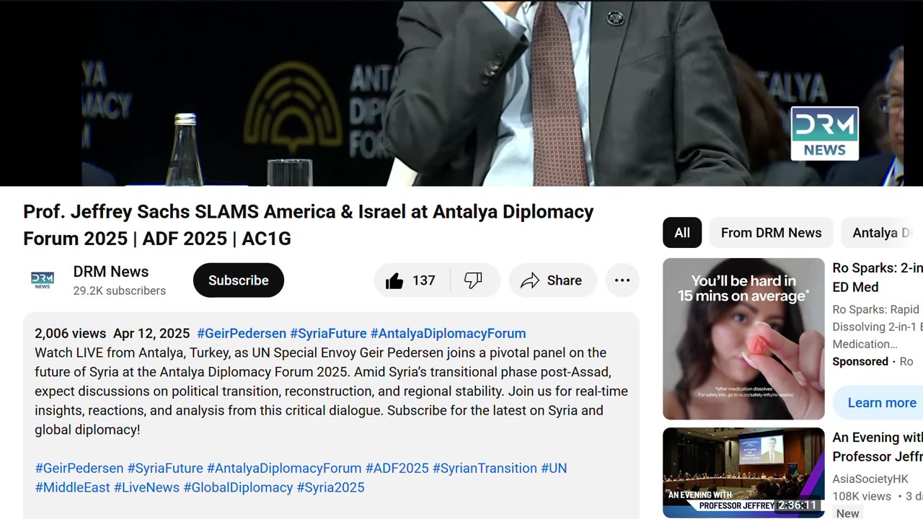Click Learn more on the sponsored ad

click(882, 403)
